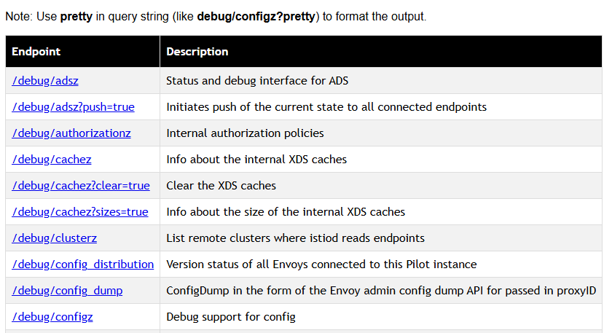Click the Endpoint column header

pyautogui.click(x=36, y=52)
